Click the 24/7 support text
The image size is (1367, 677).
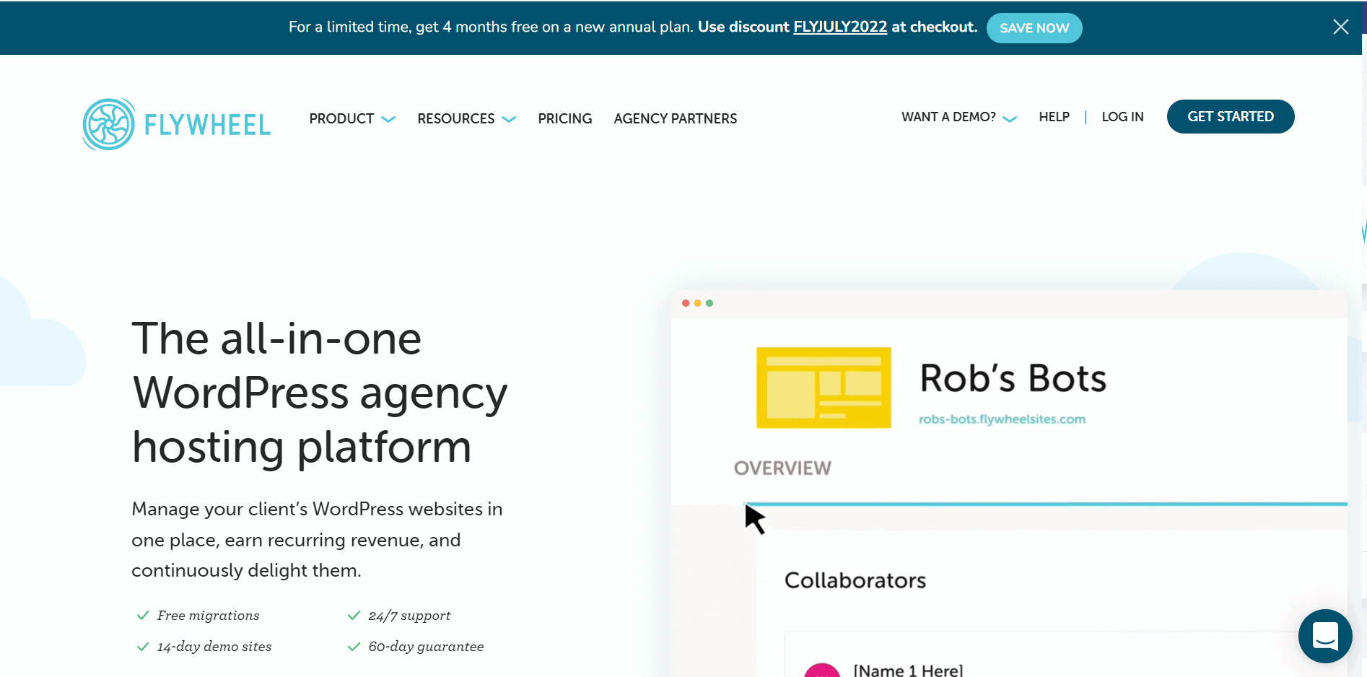point(409,616)
